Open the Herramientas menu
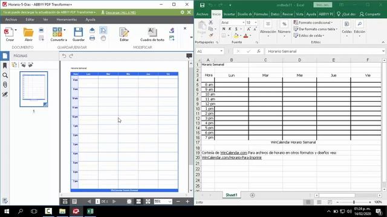The height and width of the screenshot is (217, 387). (67, 19)
